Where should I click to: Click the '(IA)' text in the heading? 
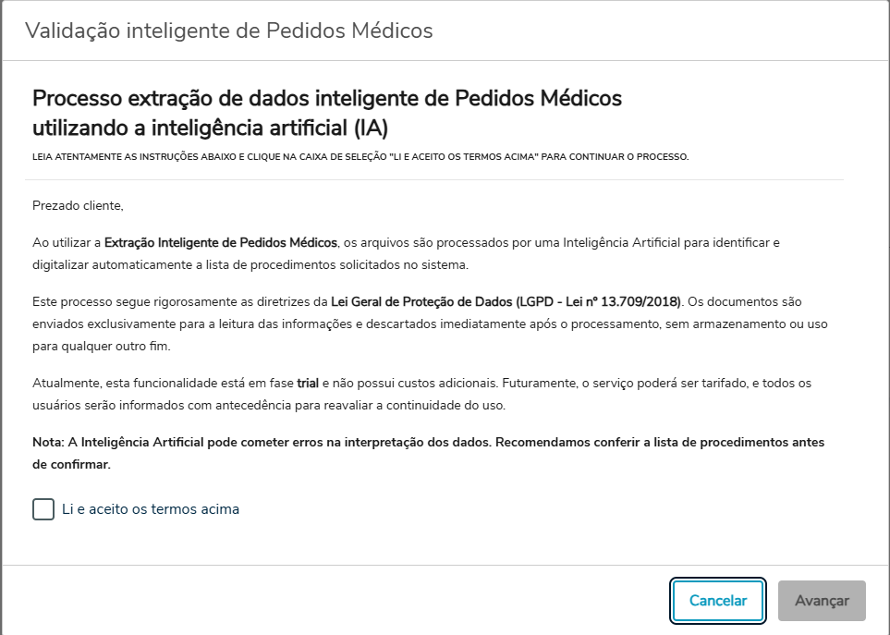[x=372, y=126]
